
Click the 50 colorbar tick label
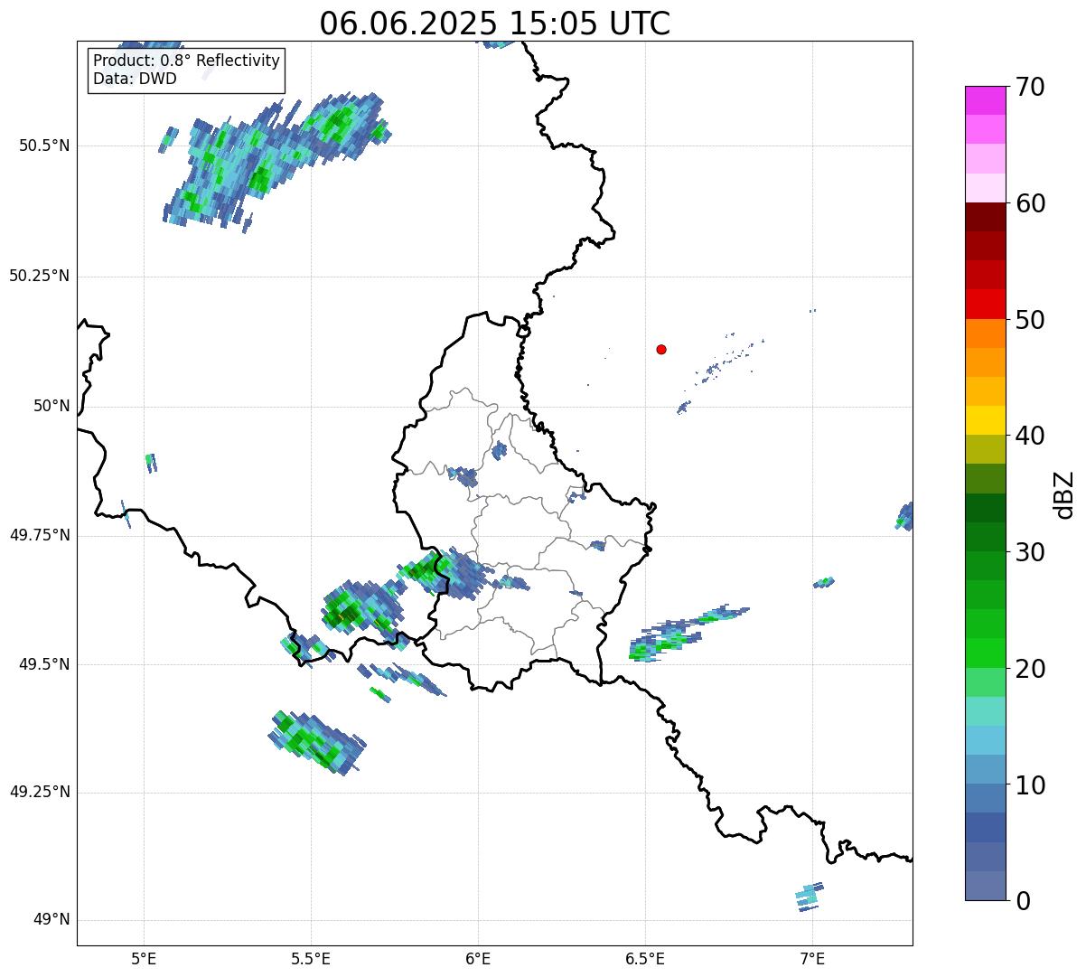point(1031,320)
